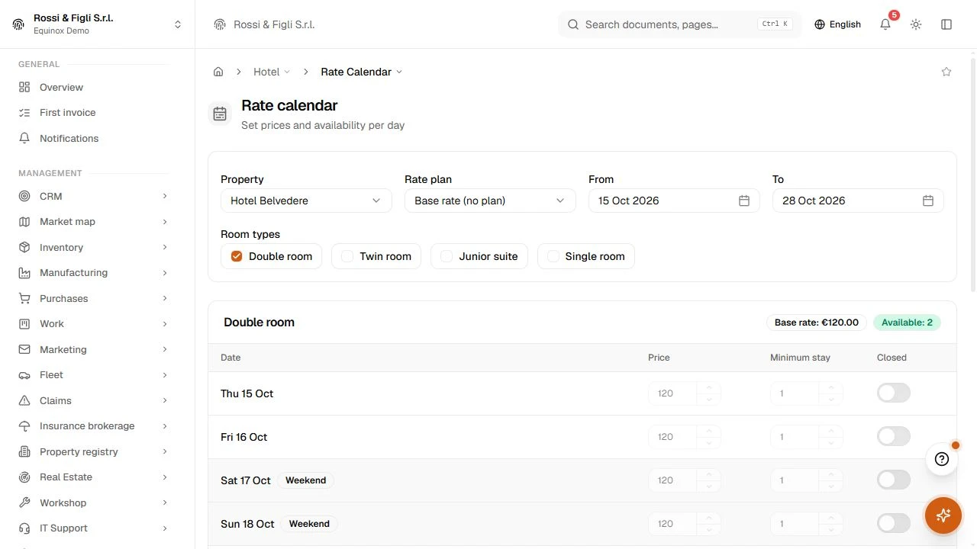Click the Overview sidebar icon

pyautogui.click(x=24, y=87)
